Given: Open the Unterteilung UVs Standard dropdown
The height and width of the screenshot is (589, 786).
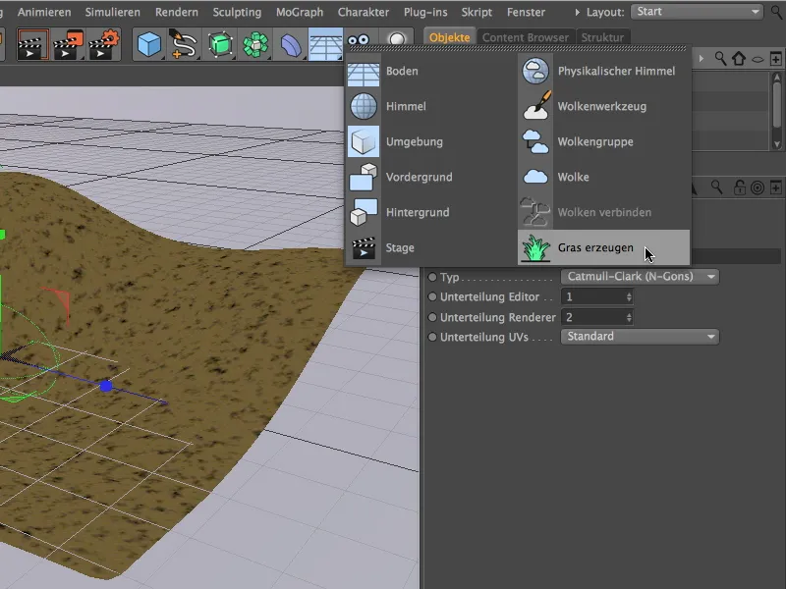Looking at the screenshot, I should (640, 337).
